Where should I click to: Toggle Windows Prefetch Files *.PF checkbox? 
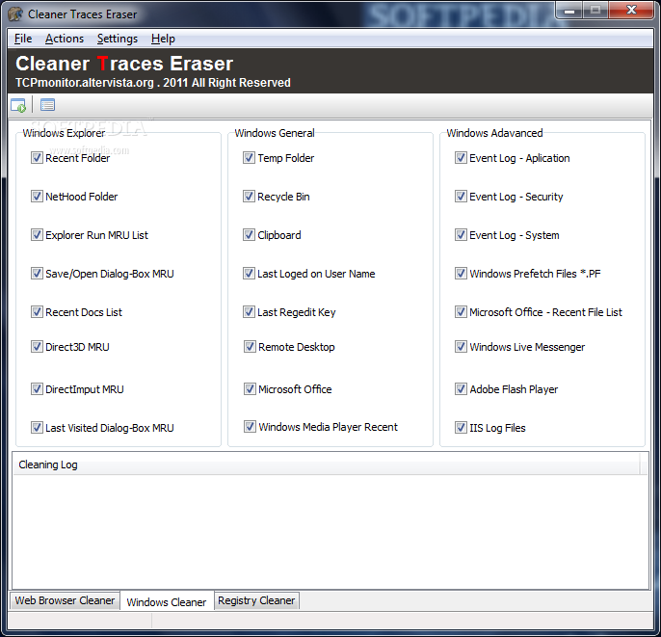pyautogui.click(x=461, y=274)
